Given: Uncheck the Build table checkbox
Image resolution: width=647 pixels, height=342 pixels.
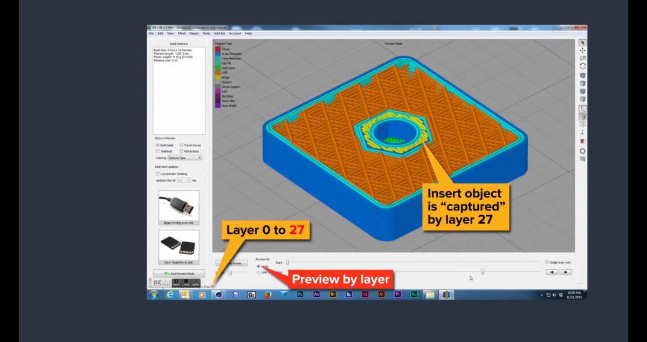Looking at the screenshot, I should click(157, 145).
